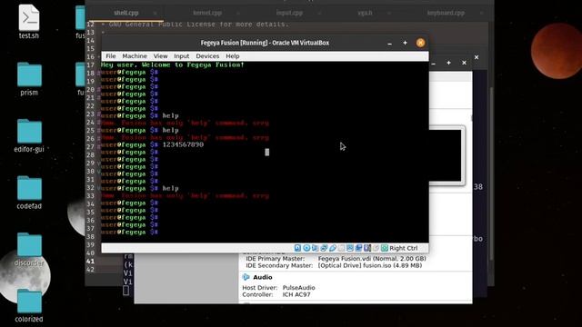The image size is (582, 327).
Task: Maximize the Fegeya Fusion VM window
Action: coord(405,43)
